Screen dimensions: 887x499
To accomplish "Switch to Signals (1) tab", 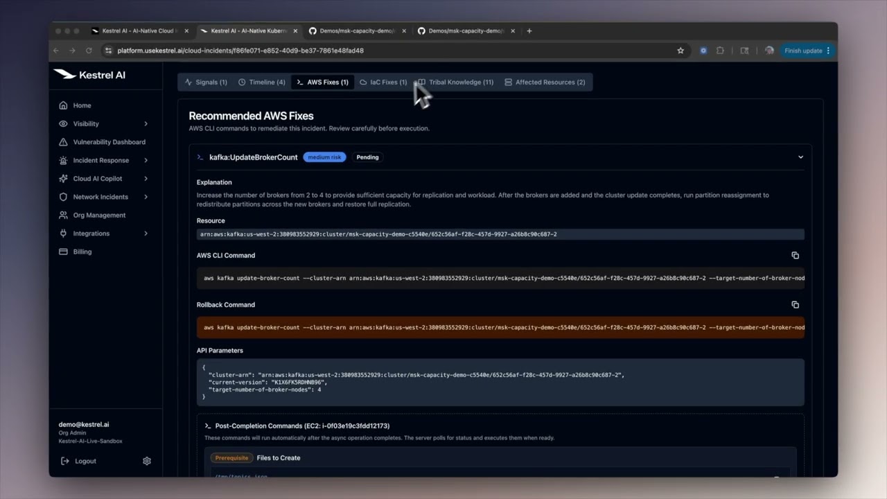I will pos(206,82).
